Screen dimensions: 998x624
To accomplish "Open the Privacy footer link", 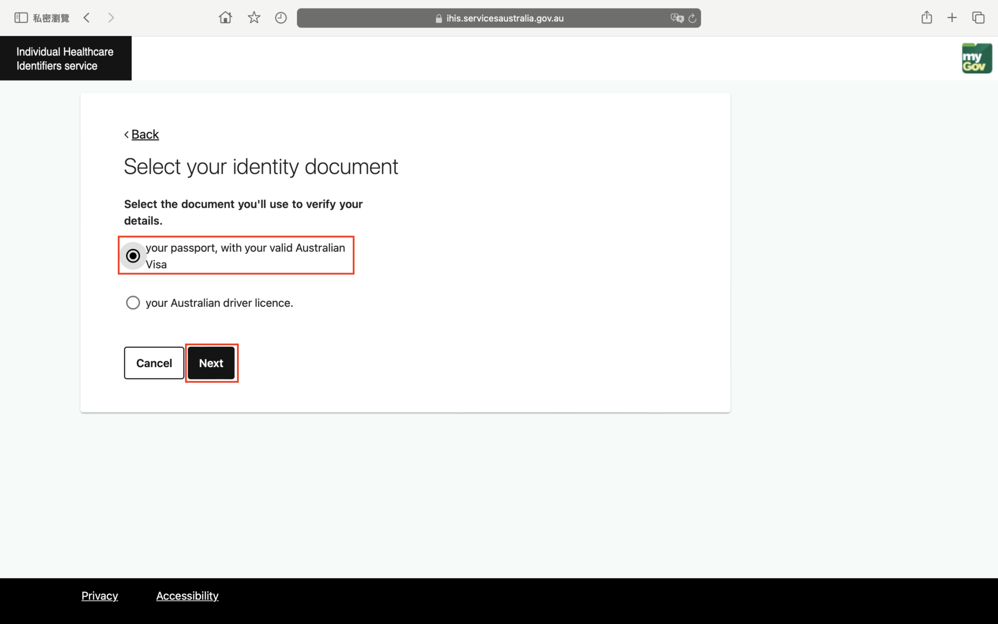I will coord(100,596).
